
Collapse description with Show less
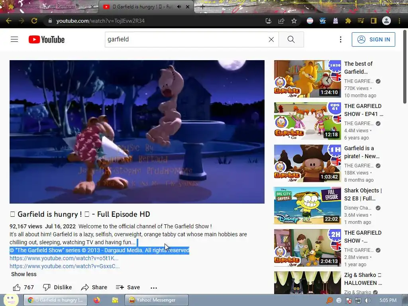click(x=24, y=274)
